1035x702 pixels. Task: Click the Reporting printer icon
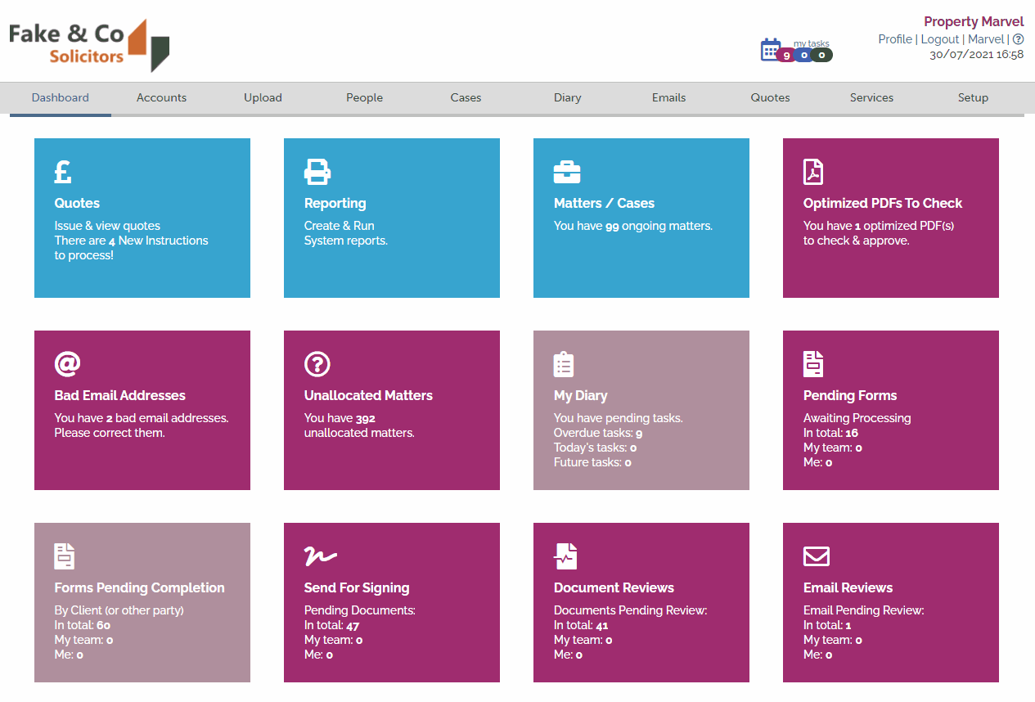point(317,172)
